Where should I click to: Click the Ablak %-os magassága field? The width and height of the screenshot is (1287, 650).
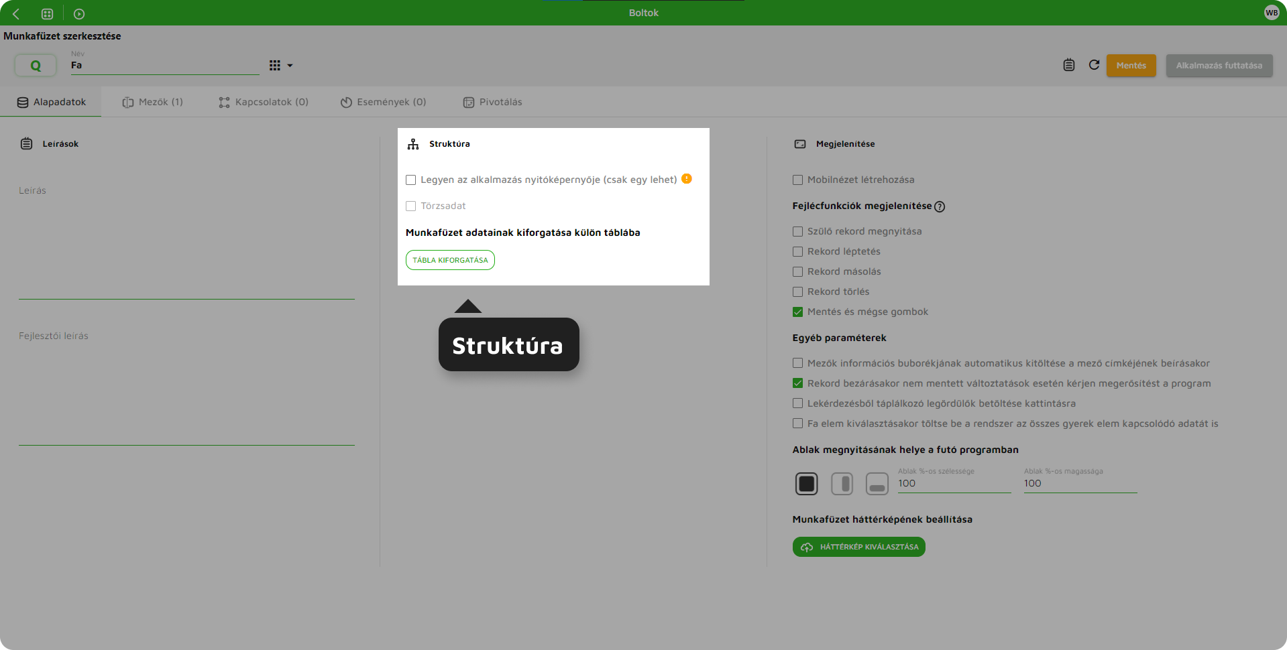click(1080, 483)
